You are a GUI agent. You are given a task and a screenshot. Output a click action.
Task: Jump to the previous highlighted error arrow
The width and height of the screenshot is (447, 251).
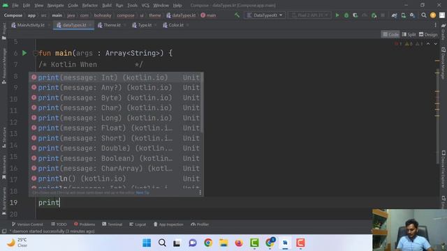(x=428, y=43)
